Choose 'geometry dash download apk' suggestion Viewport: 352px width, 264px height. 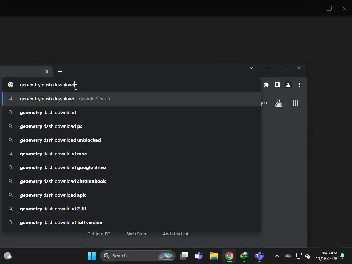132,195
